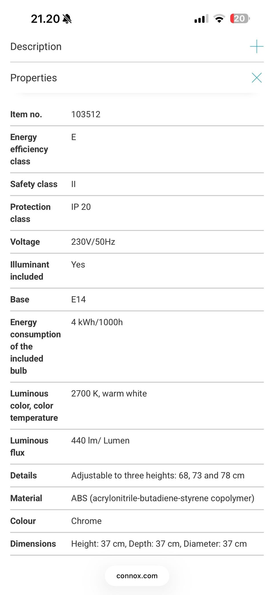Expand the Description section plus icon
This screenshot has height=595, width=274.
click(256, 47)
